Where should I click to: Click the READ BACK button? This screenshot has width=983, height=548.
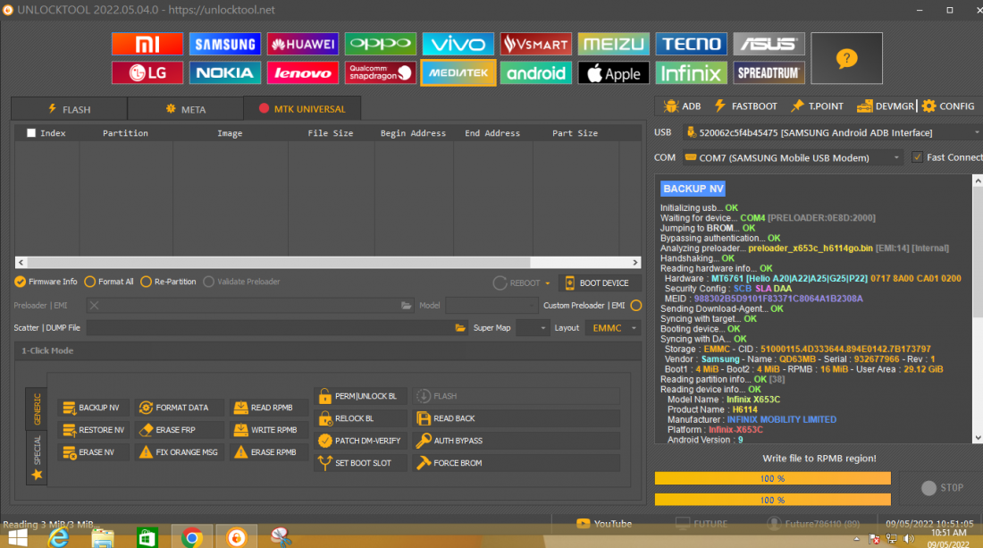point(517,418)
